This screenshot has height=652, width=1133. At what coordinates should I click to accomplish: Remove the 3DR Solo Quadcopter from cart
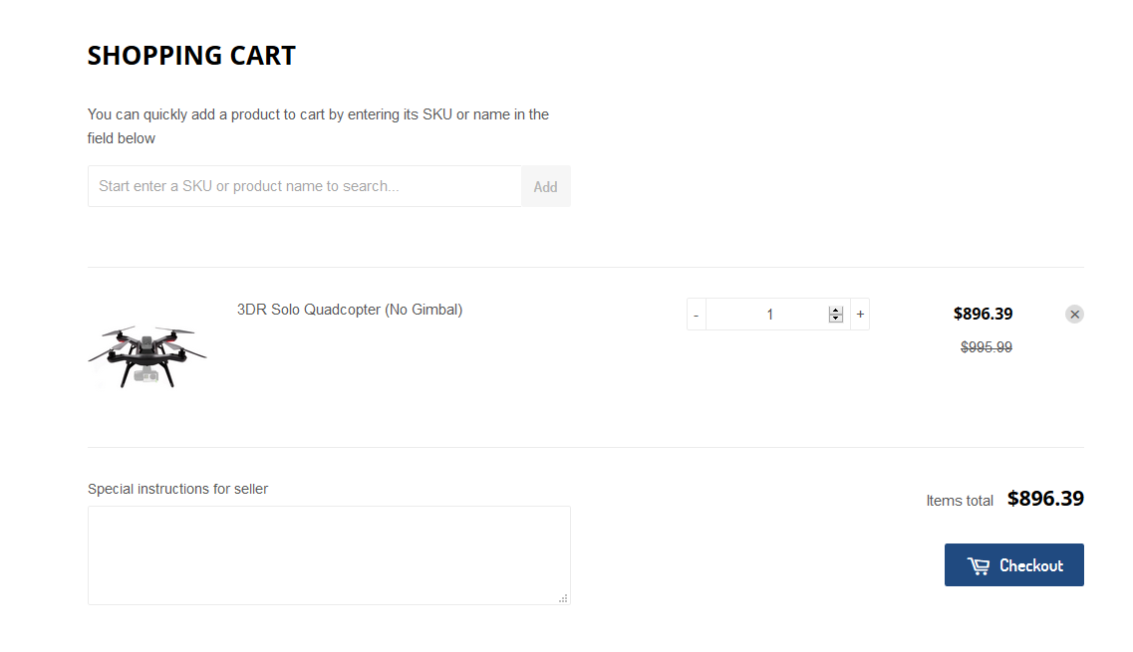tap(1074, 315)
